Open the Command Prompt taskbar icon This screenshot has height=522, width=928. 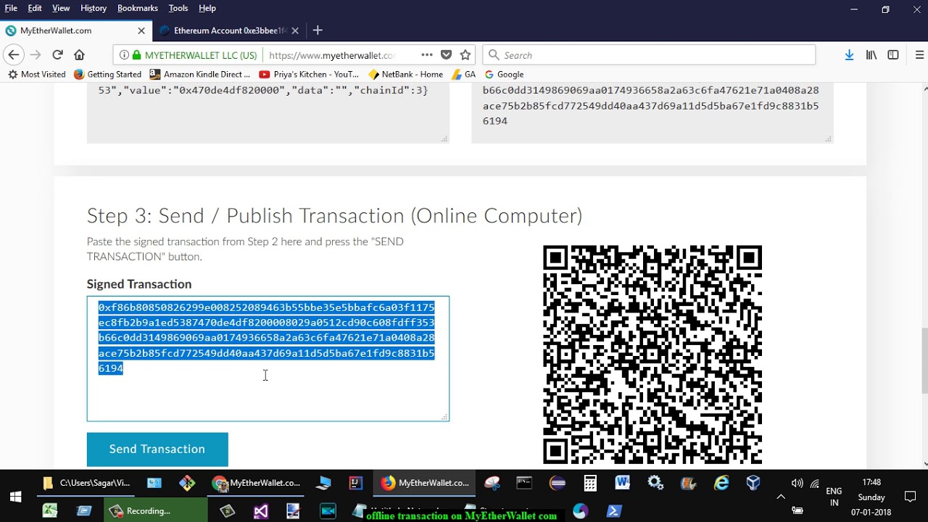click(x=524, y=483)
